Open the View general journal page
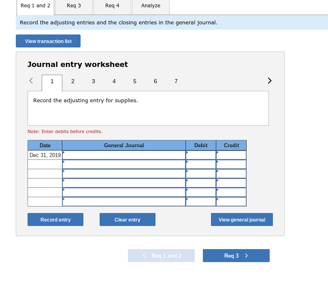 coord(241,219)
